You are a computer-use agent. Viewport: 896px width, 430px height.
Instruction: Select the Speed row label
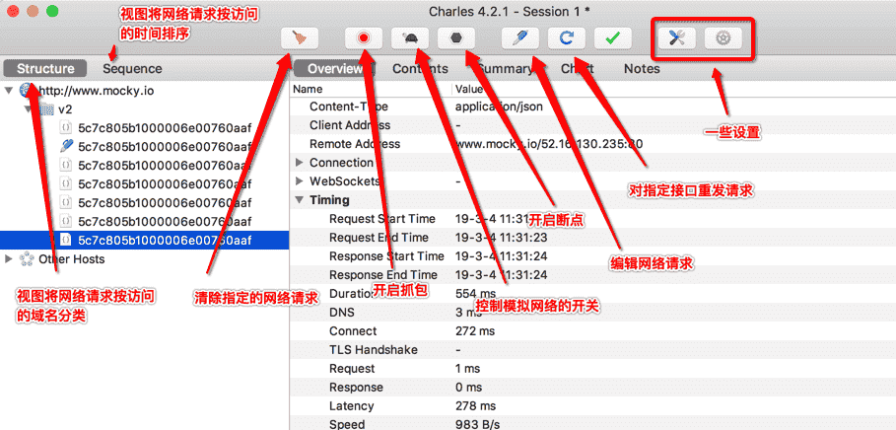347,424
